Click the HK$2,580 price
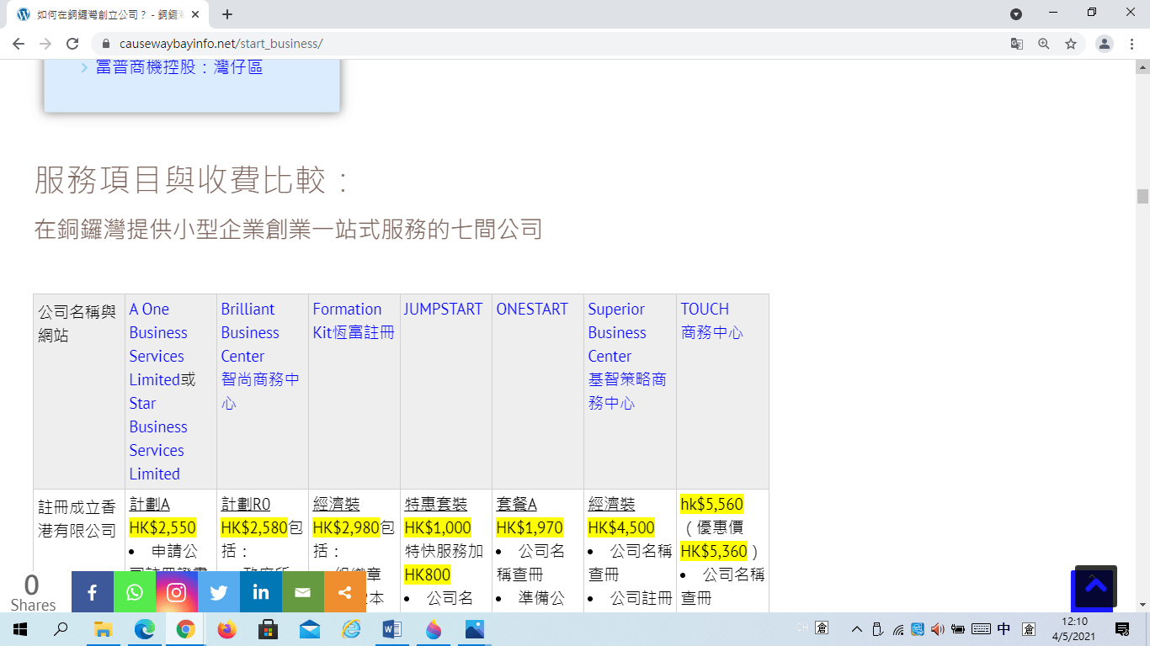Screen dimensions: 1150x646 coord(254,527)
